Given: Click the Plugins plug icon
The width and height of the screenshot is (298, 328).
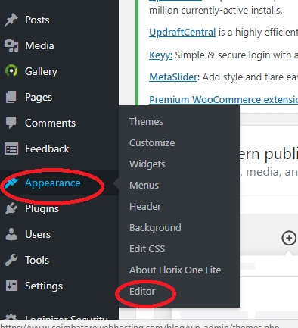Looking at the screenshot, I should pos(11,208).
